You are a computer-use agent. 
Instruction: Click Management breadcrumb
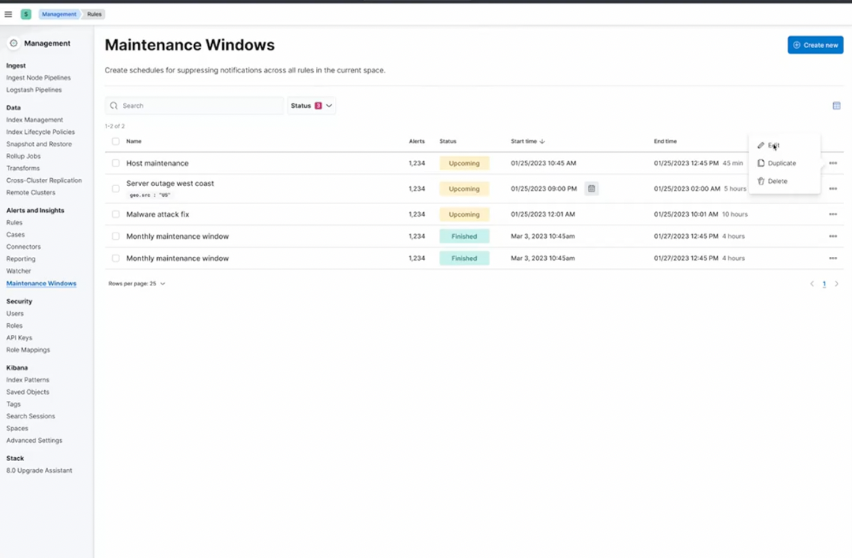58,14
